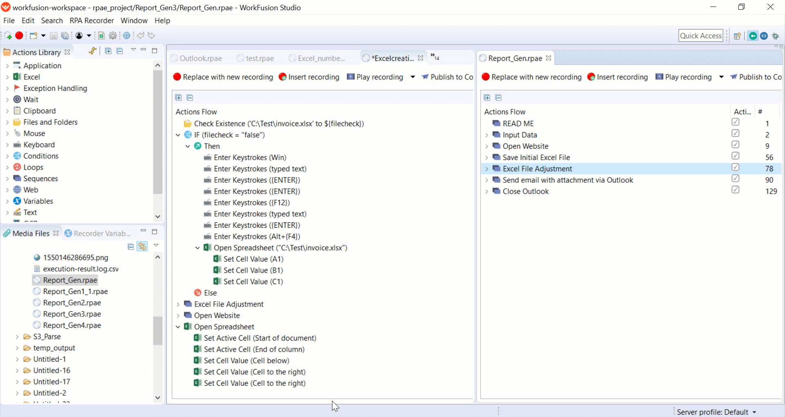Toggle the READ ME active checkbox
This screenshot has width=785, height=417.
click(x=736, y=122)
